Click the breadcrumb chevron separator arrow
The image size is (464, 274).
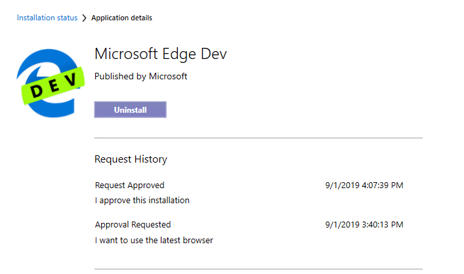[x=85, y=18]
